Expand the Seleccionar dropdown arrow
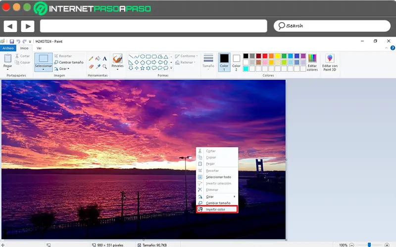The width and height of the screenshot is (396, 247). tap(44, 69)
